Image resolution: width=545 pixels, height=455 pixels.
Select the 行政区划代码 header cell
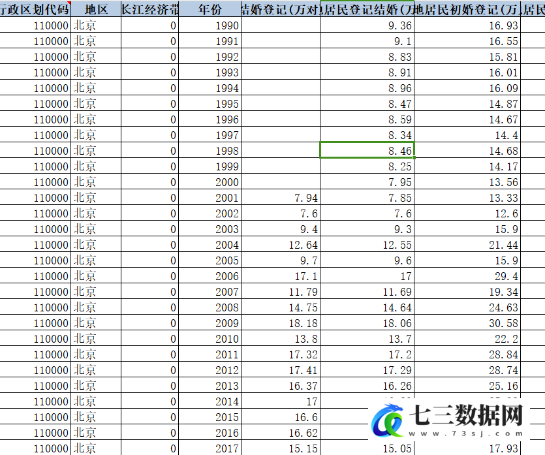tap(35, 8)
